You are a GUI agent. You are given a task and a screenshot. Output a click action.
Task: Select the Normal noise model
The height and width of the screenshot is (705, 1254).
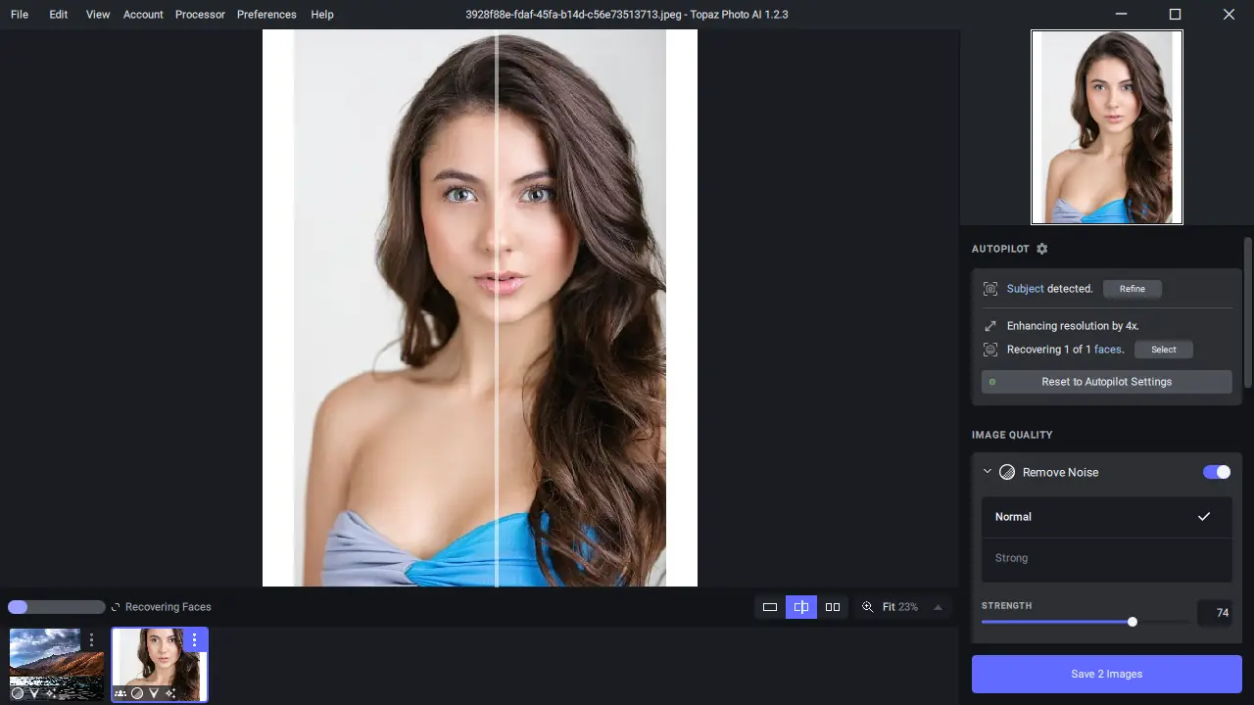tap(1107, 517)
